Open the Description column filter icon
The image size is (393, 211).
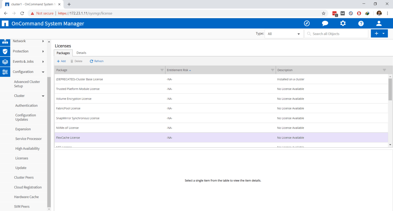pyautogui.click(x=384, y=70)
